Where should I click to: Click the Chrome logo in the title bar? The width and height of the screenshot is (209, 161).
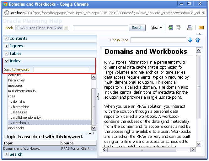pos(5,4)
